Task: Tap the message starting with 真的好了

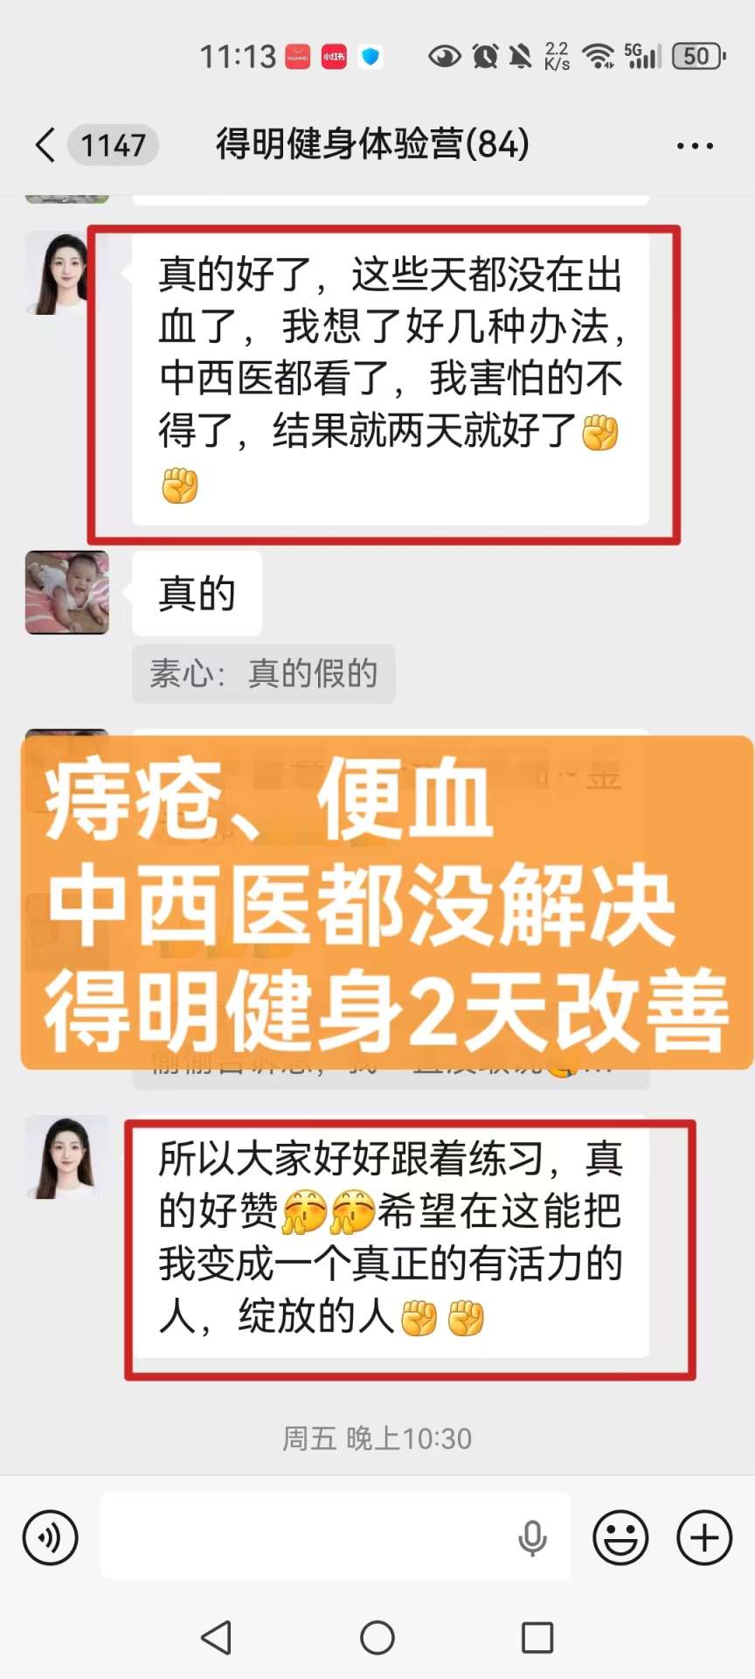Action: pyautogui.click(x=390, y=379)
